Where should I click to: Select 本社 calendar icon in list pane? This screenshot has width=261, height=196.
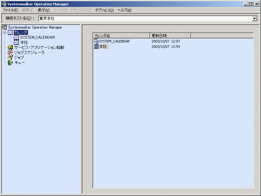96,46
